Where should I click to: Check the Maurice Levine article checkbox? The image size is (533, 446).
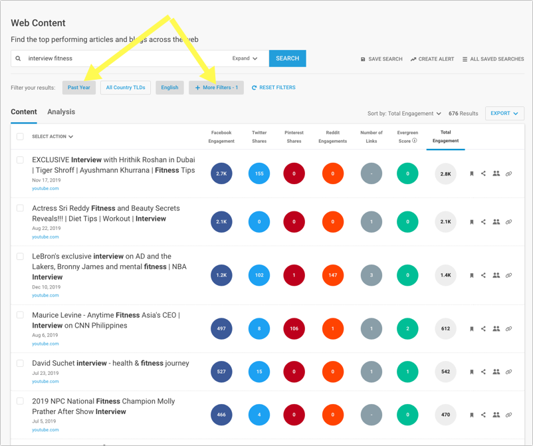click(x=19, y=313)
